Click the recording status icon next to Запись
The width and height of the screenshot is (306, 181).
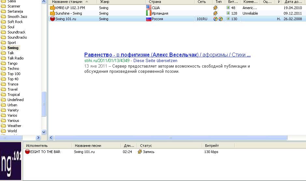(x=140, y=152)
